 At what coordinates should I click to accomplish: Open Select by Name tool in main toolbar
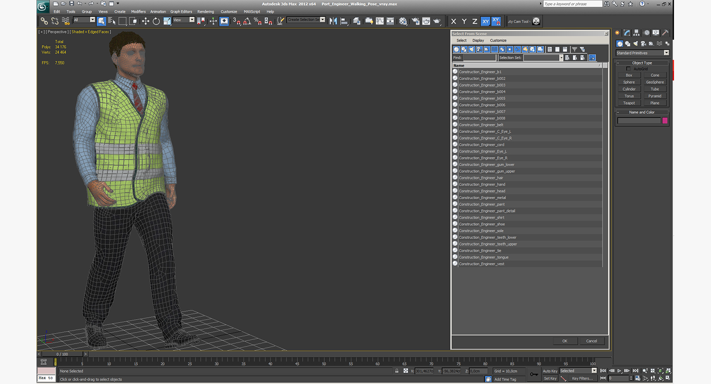click(x=112, y=21)
